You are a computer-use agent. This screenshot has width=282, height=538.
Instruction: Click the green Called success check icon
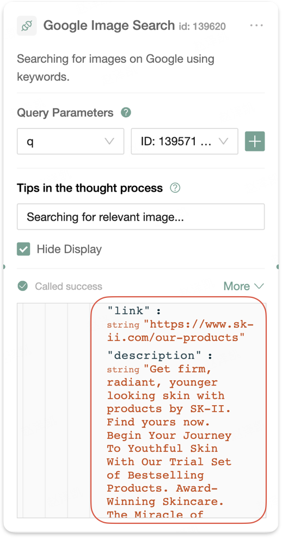23,286
